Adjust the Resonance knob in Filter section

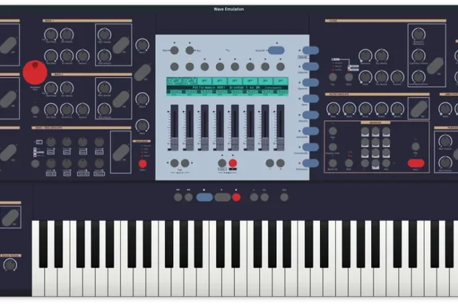[x=365, y=56]
